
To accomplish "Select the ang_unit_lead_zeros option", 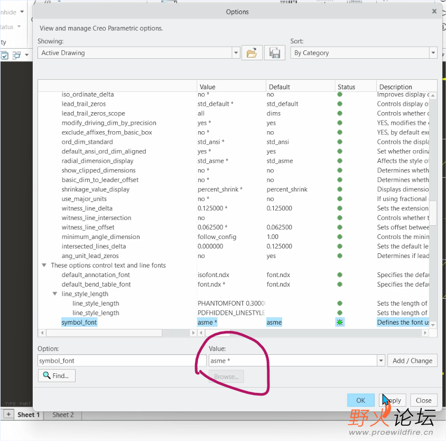I will pyautogui.click(x=90, y=255).
